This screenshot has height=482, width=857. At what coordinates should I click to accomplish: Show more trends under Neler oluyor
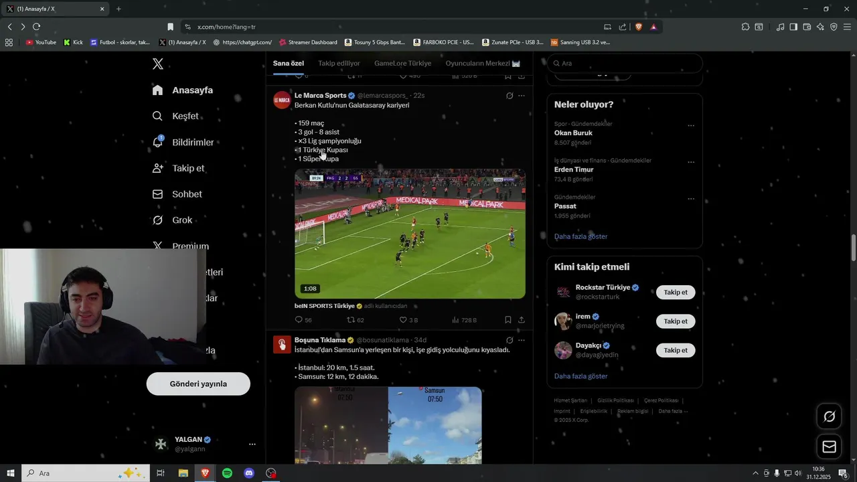[x=580, y=236]
